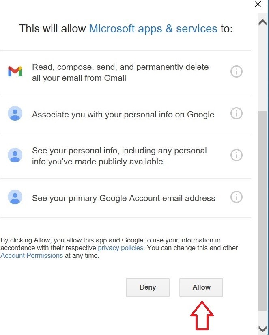Click the Deny button
The width and height of the screenshot is (269, 335).
tap(148, 287)
